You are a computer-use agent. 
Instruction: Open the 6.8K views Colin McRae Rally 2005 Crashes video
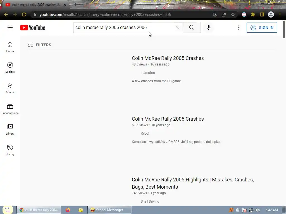[168, 119]
